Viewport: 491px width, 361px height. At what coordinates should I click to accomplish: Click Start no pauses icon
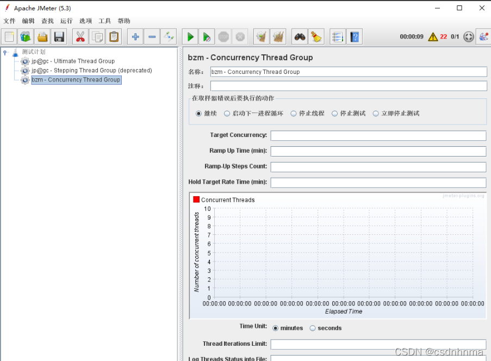(207, 37)
